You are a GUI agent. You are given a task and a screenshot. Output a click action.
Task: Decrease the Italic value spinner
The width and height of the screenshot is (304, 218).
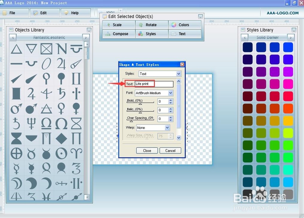point(171,111)
